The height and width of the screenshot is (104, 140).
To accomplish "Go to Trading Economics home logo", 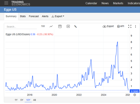I will (x=21, y=3).
